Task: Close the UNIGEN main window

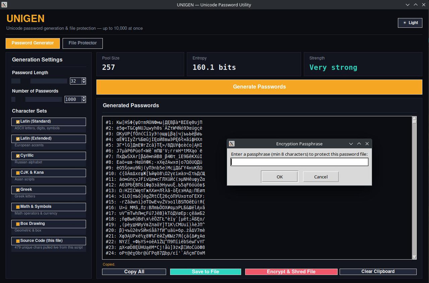Action: 424,5
